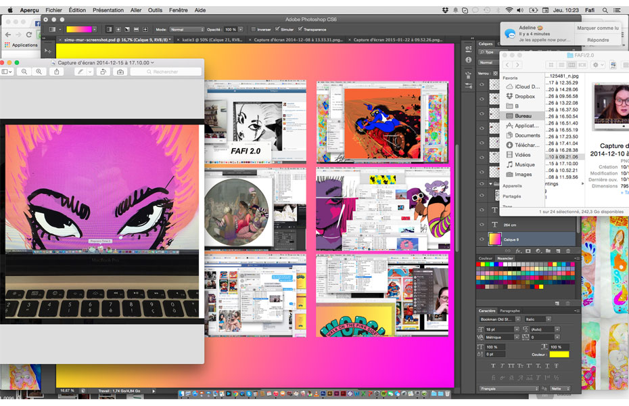Click Répondre on Adeline notification

pos(598,40)
